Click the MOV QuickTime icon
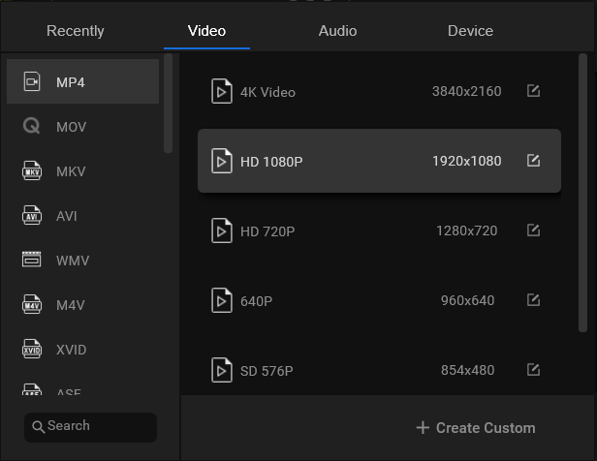597x461 pixels. click(x=31, y=126)
